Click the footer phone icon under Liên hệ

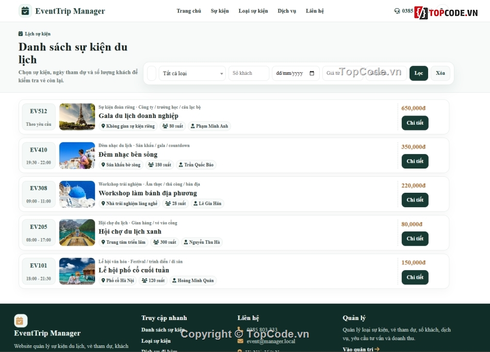(x=240, y=329)
